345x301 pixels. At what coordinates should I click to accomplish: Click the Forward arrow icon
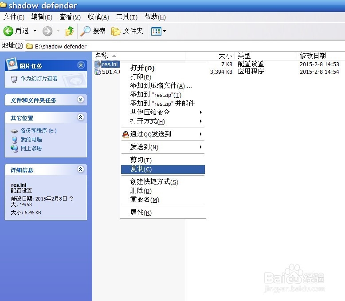coord(47,31)
